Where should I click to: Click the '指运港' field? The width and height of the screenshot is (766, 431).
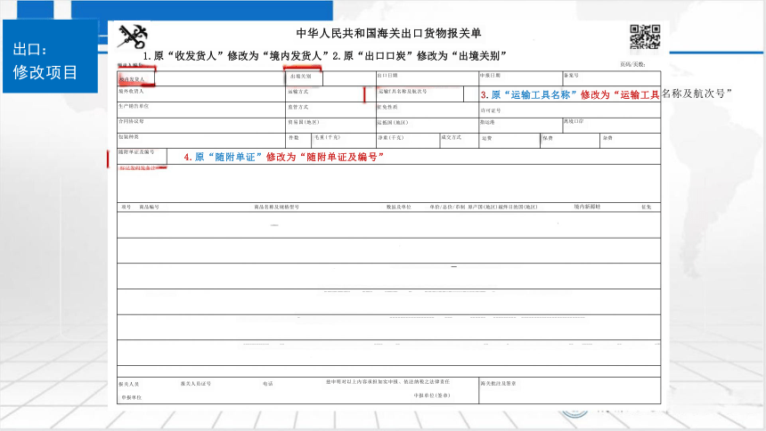point(520,125)
